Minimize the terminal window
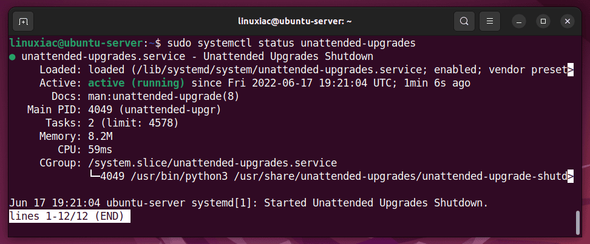 [519, 21]
